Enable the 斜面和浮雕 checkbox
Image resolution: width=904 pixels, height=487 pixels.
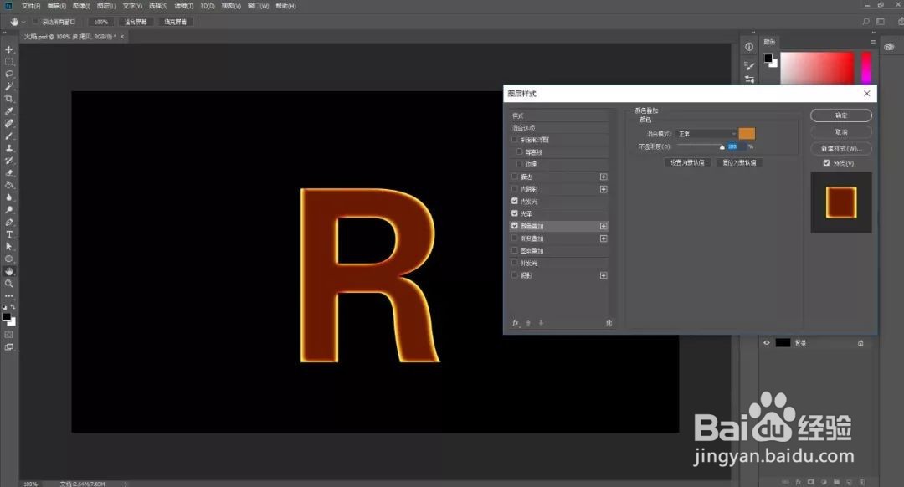coord(514,140)
